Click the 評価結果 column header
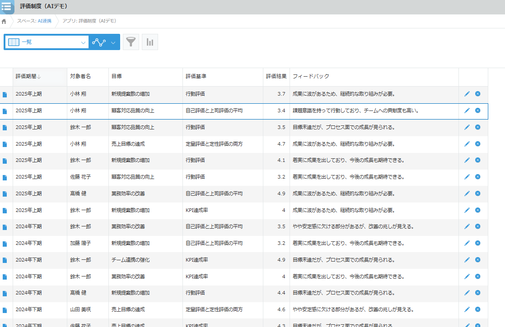The height and width of the screenshot is (327, 505). click(x=276, y=77)
